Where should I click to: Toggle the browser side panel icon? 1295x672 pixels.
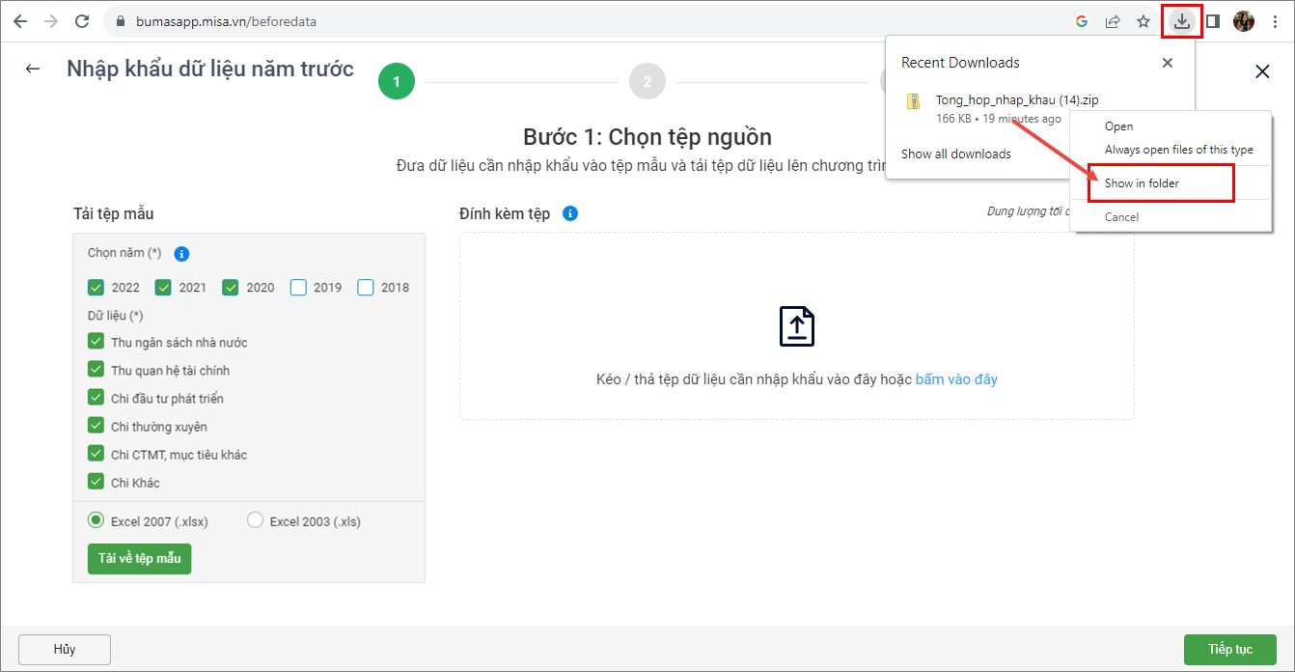1213,21
